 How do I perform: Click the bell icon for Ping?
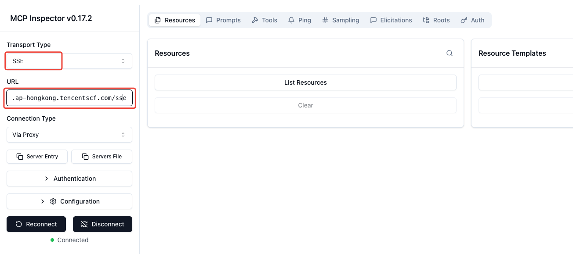pos(291,20)
